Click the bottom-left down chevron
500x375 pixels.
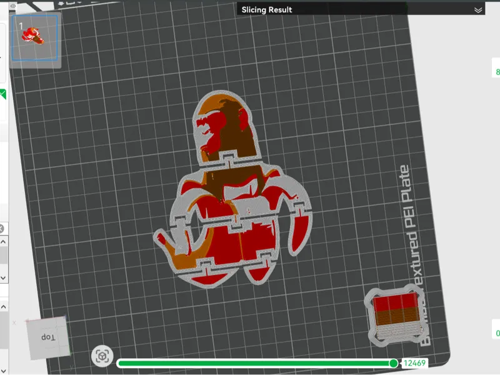(x=4, y=371)
